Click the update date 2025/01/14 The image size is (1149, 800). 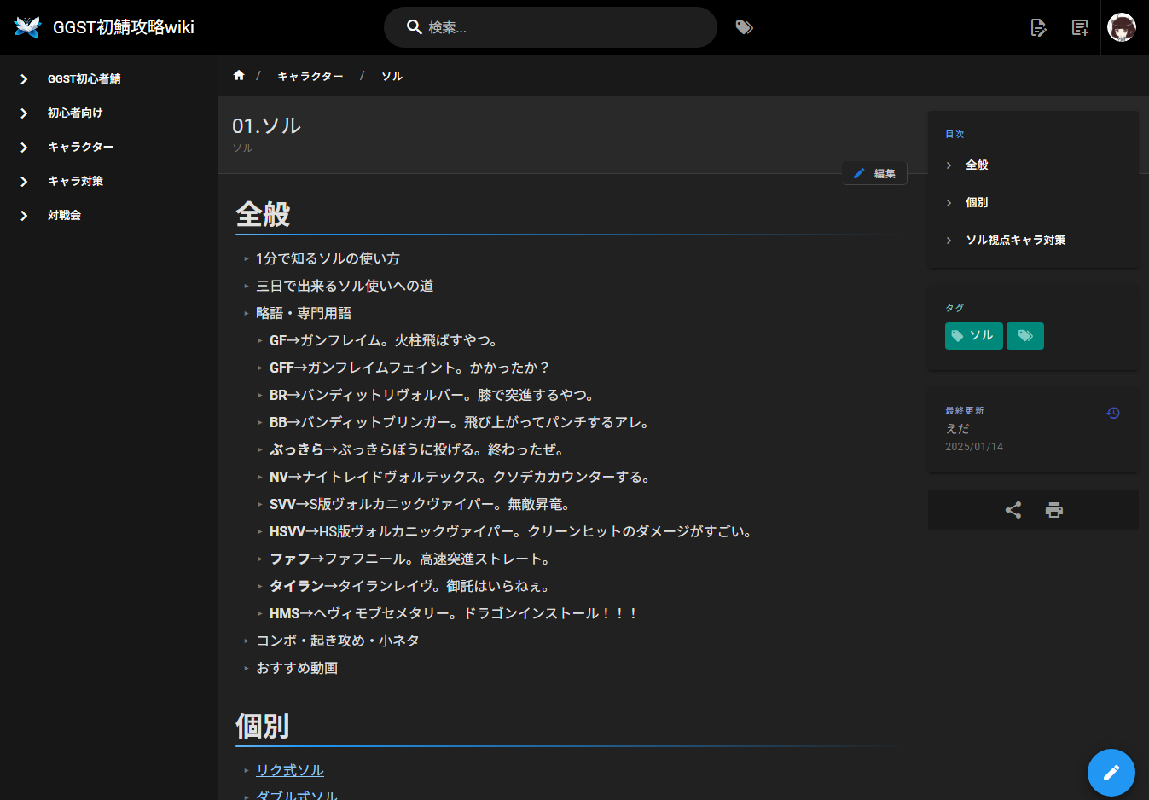pos(974,447)
